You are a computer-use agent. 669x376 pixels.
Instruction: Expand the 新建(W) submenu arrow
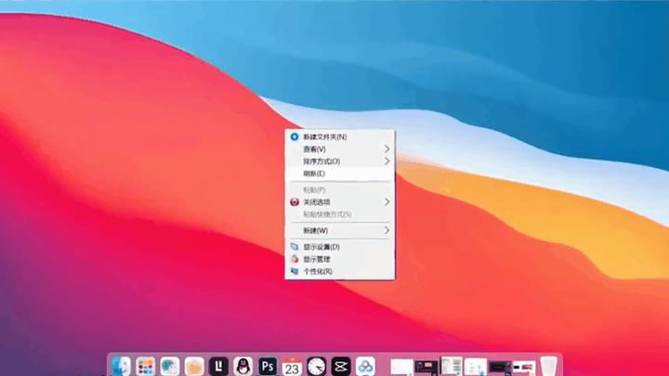(x=387, y=229)
